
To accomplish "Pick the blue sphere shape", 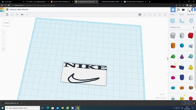I will pos(182,46).
